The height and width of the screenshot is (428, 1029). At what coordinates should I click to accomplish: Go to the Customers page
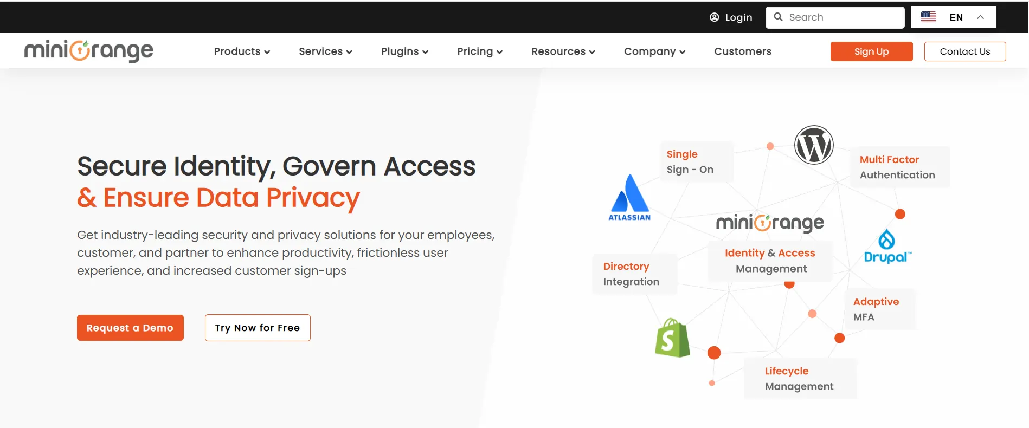point(743,51)
